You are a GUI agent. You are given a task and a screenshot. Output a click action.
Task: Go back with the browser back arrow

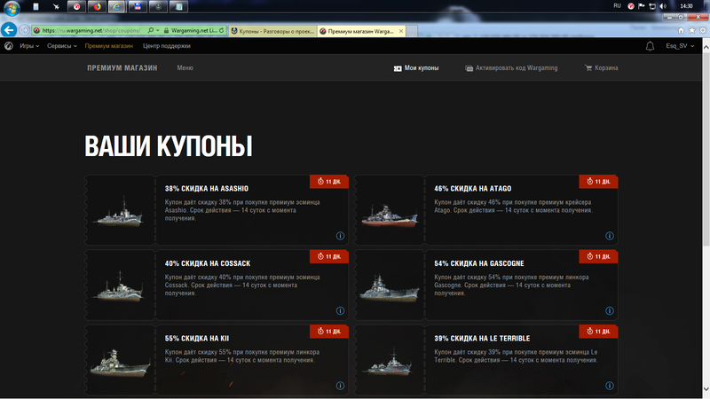9,30
